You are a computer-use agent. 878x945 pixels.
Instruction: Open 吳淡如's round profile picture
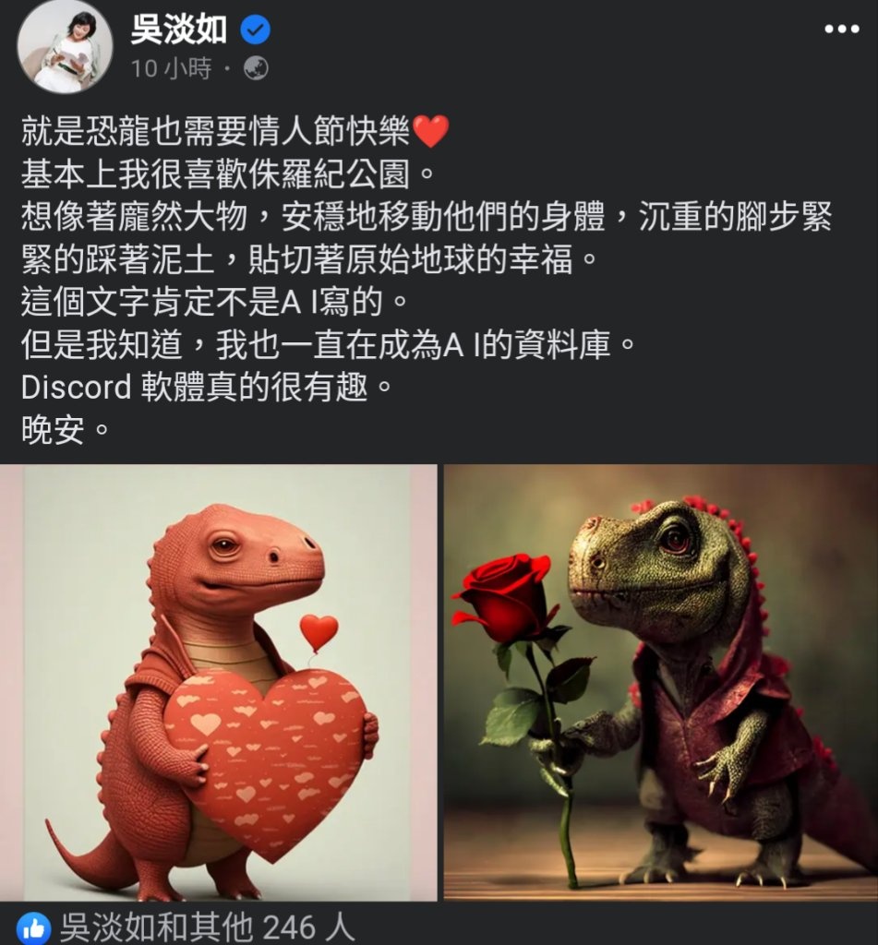66,47
